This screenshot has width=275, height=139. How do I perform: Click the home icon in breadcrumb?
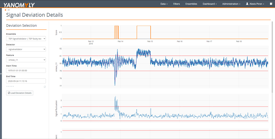pyautogui.click(x=5, y=10)
